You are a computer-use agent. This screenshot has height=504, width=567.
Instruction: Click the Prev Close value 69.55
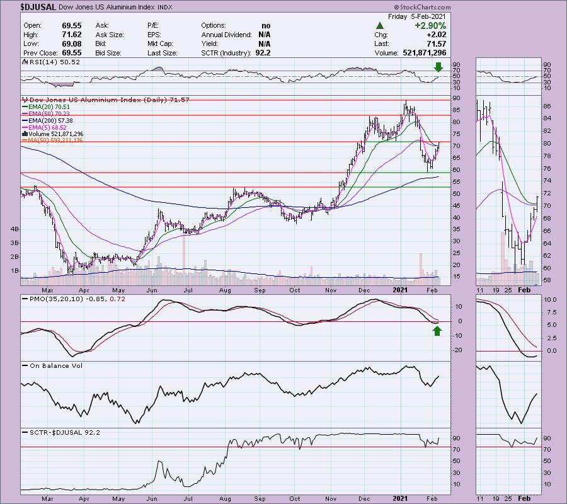pos(72,53)
